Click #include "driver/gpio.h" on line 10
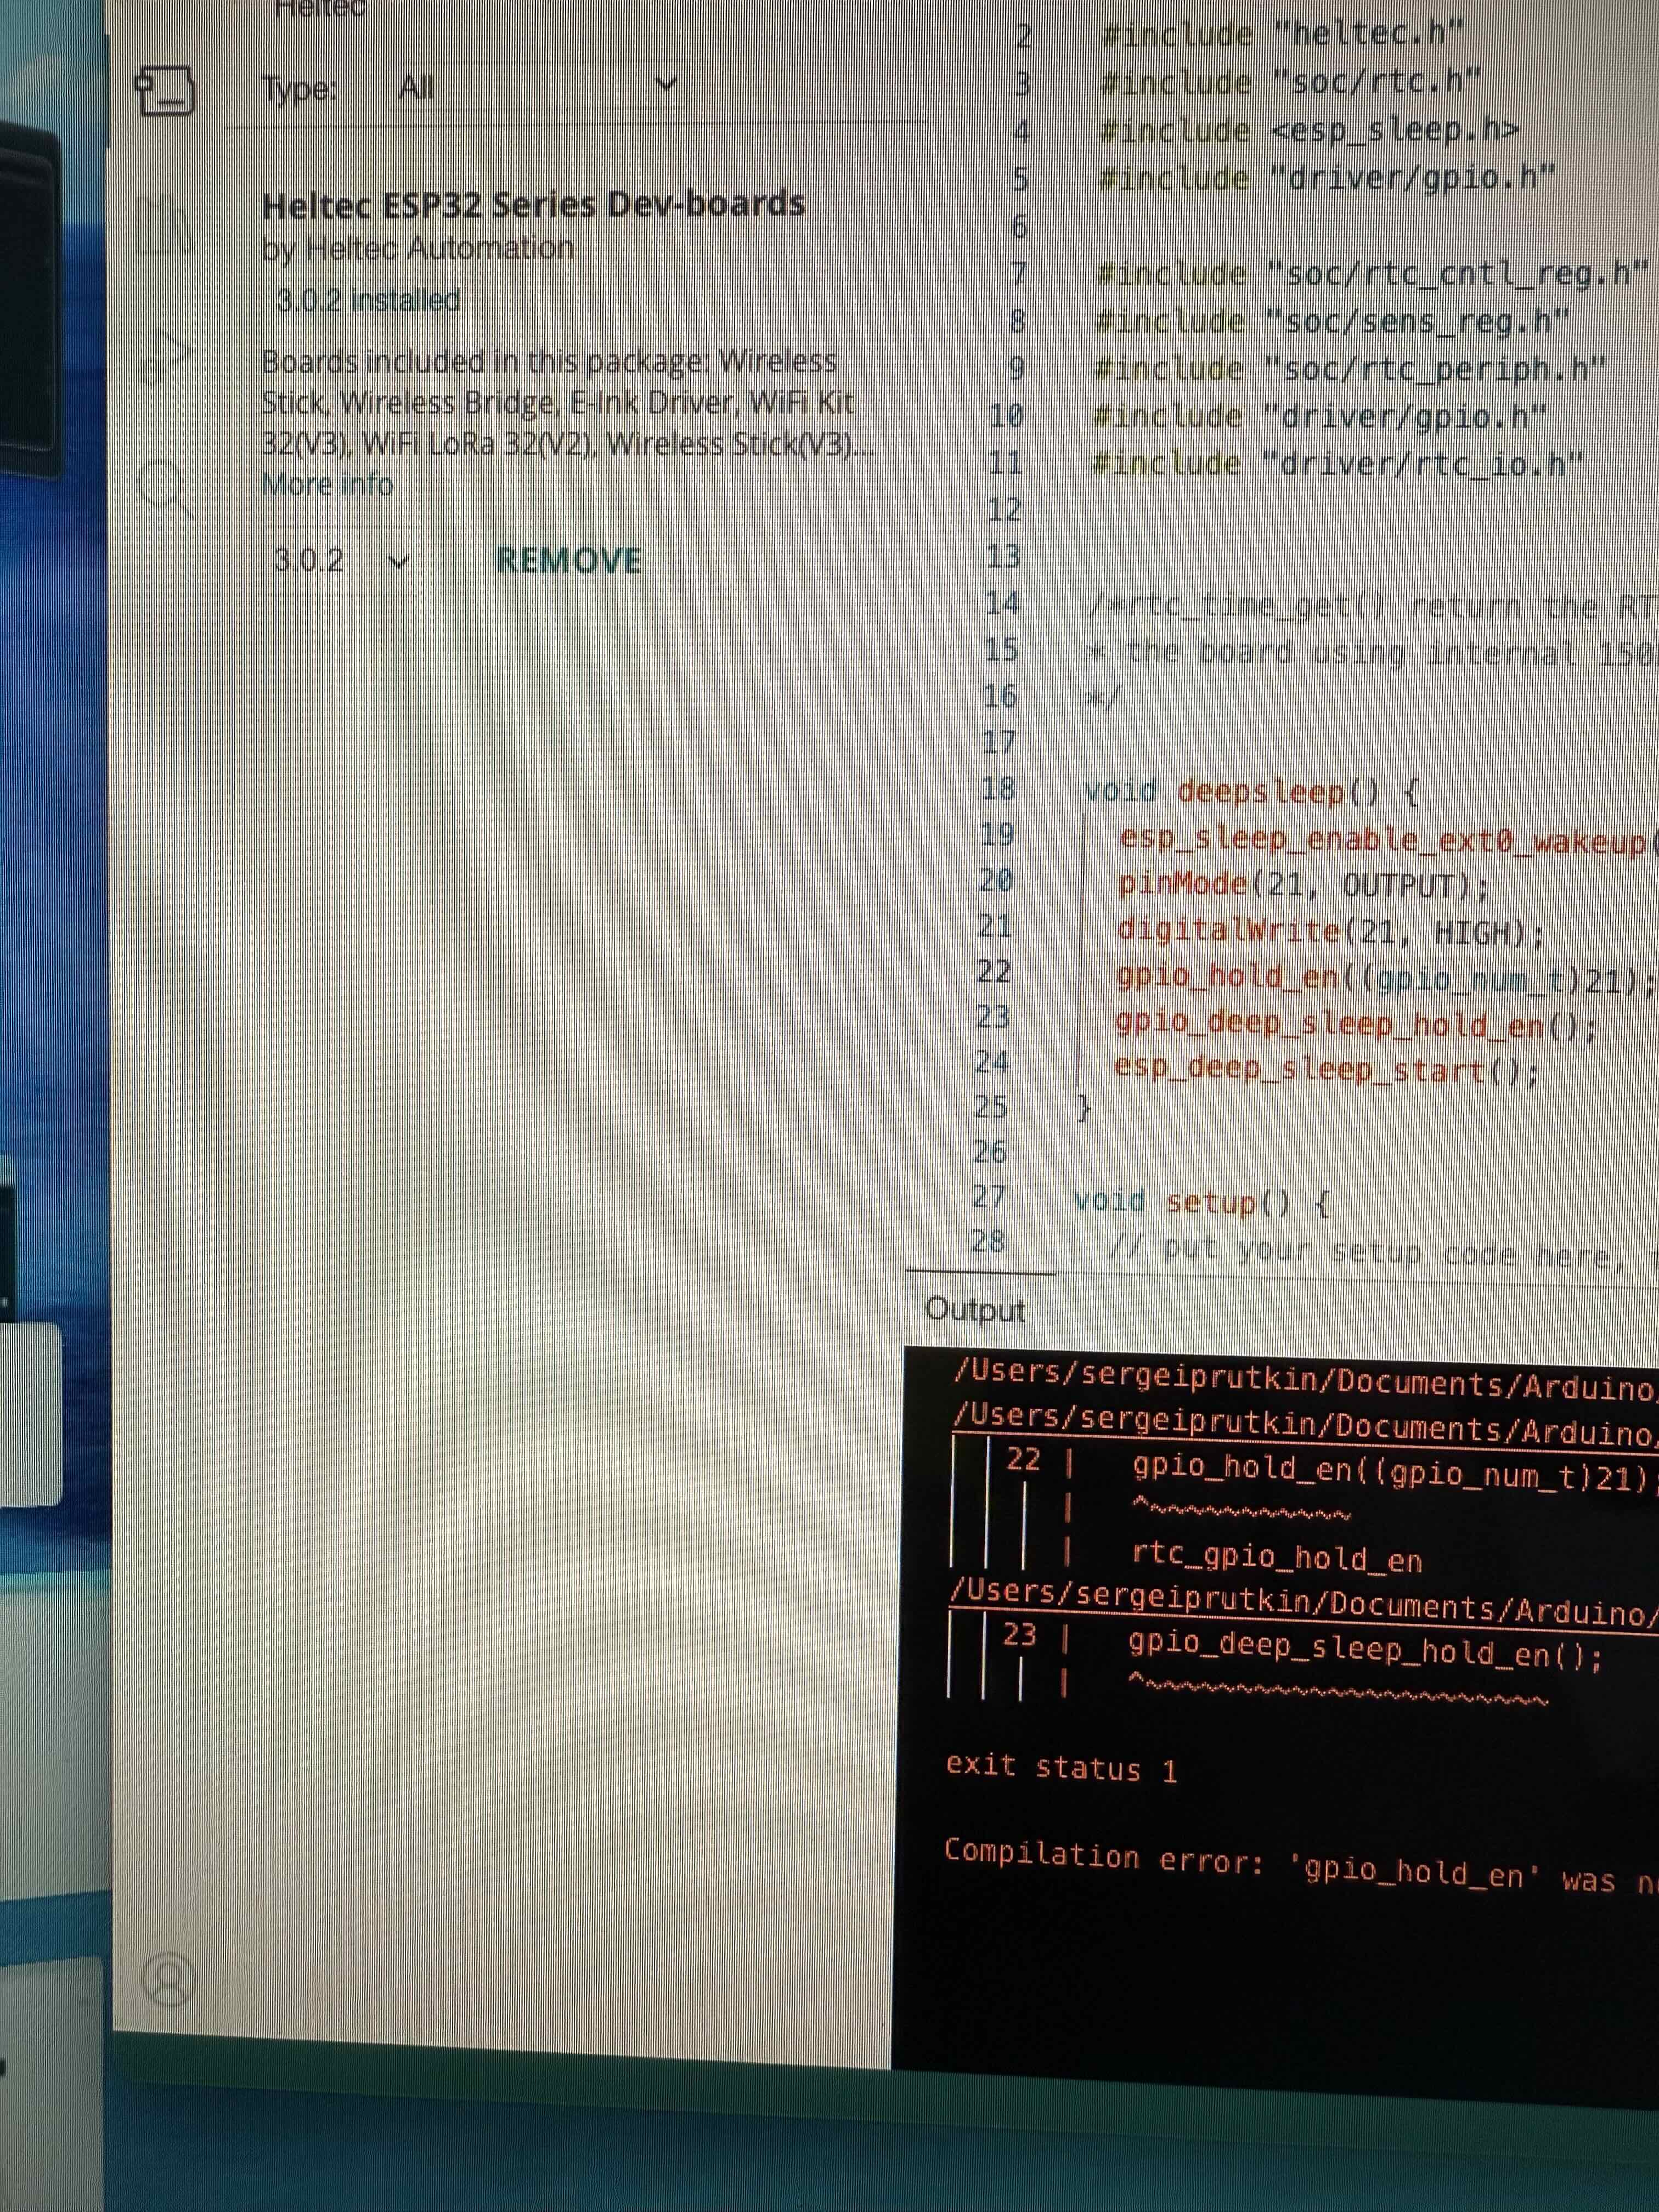1659x2212 pixels. pos(1320,416)
